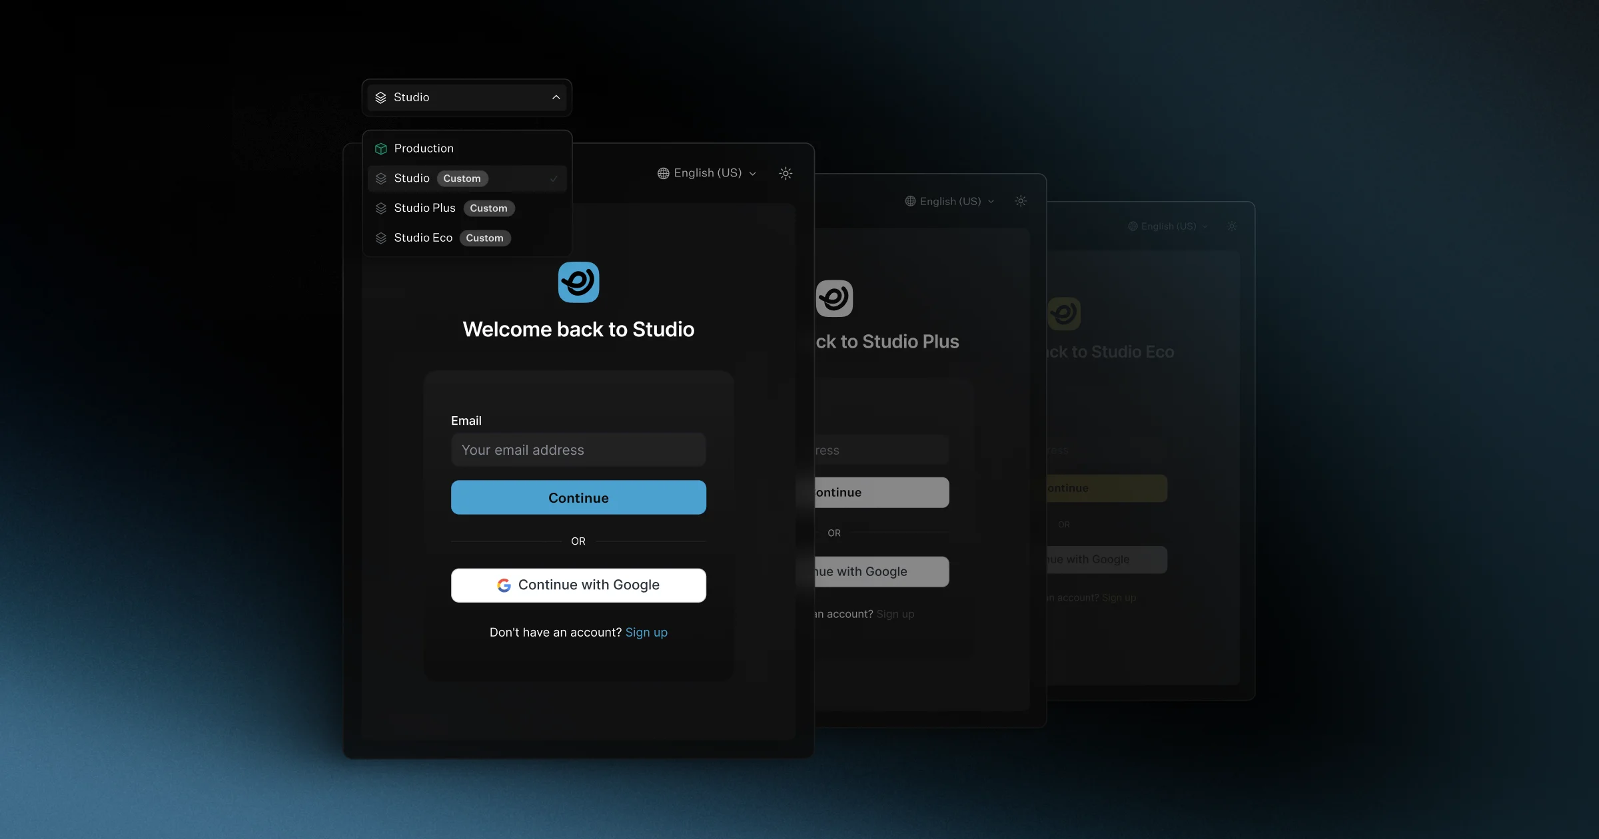Toggle theme sun icon in Studio Plus window
This screenshot has width=1599, height=839.
pyautogui.click(x=1021, y=201)
